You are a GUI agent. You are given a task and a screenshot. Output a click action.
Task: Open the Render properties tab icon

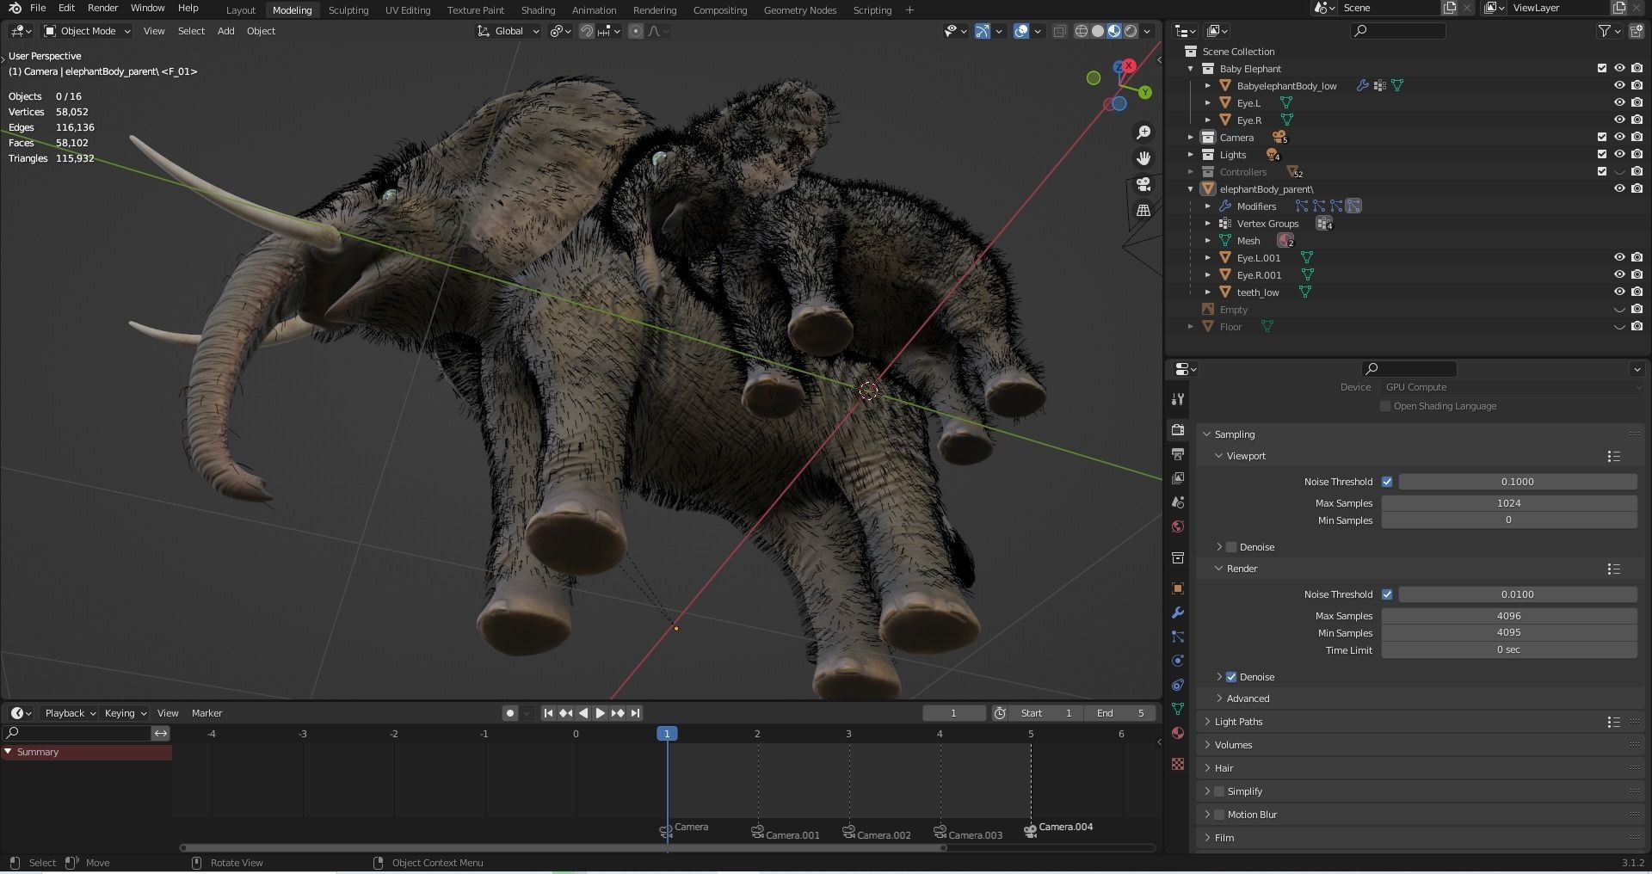[x=1178, y=430]
